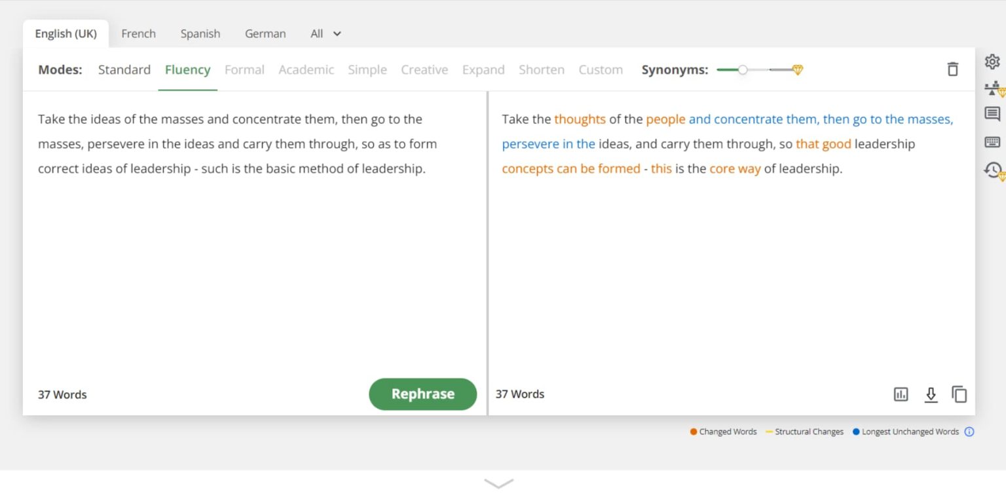Export the paraphrased output
1006x503 pixels.
[x=931, y=394]
